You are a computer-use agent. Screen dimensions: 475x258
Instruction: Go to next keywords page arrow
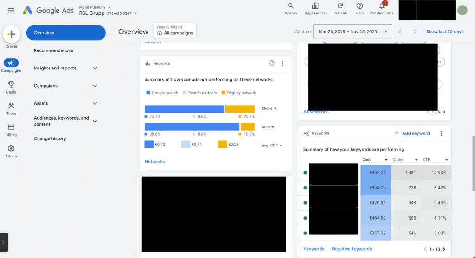click(x=444, y=249)
